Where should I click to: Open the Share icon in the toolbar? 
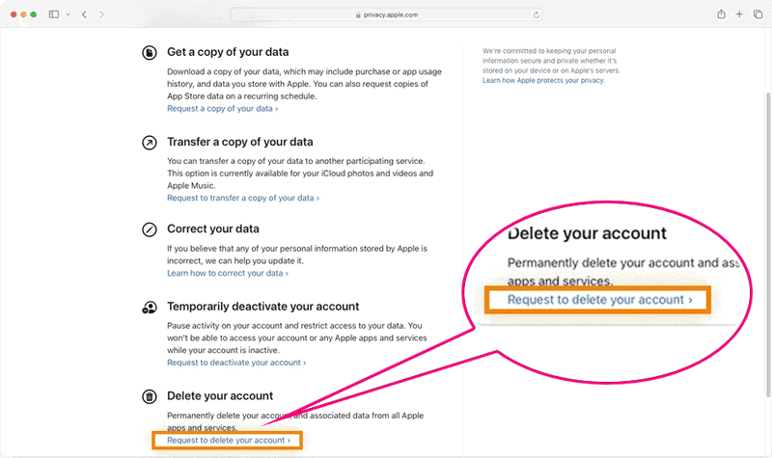point(721,14)
